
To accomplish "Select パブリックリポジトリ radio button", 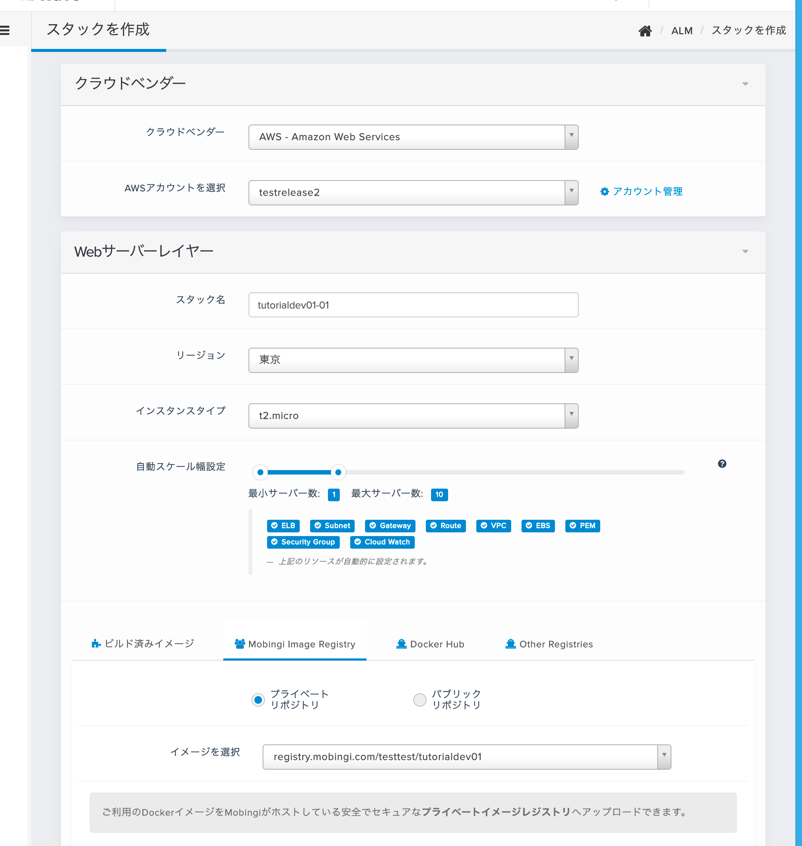I will click(x=420, y=700).
